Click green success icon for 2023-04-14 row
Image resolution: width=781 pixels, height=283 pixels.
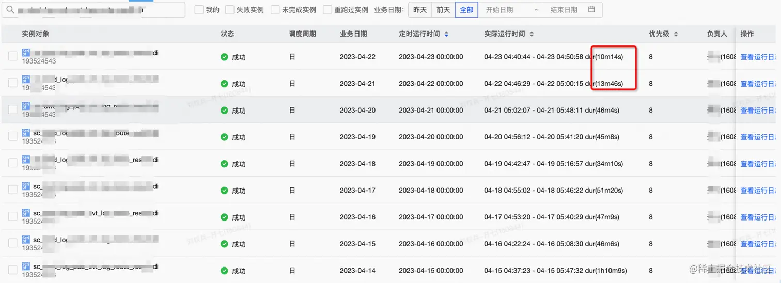coord(224,270)
